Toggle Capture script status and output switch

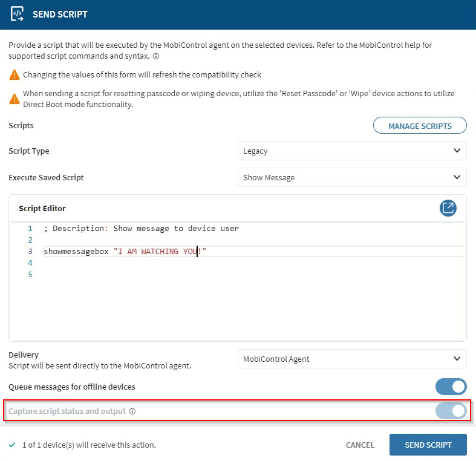pyautogui.click(x=451, y=411)
